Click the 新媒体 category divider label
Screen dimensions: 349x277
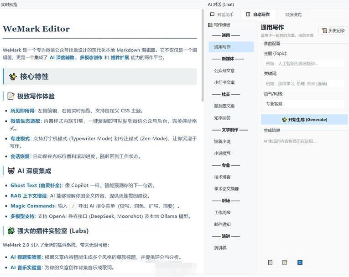(228, 59)
